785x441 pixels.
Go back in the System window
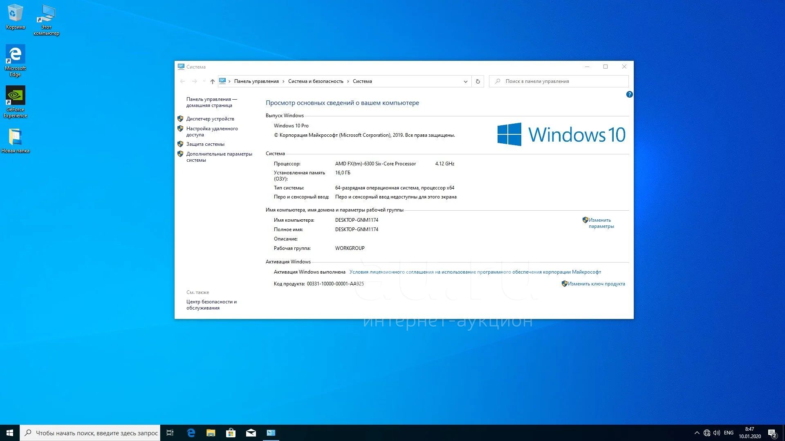[182, 81]
